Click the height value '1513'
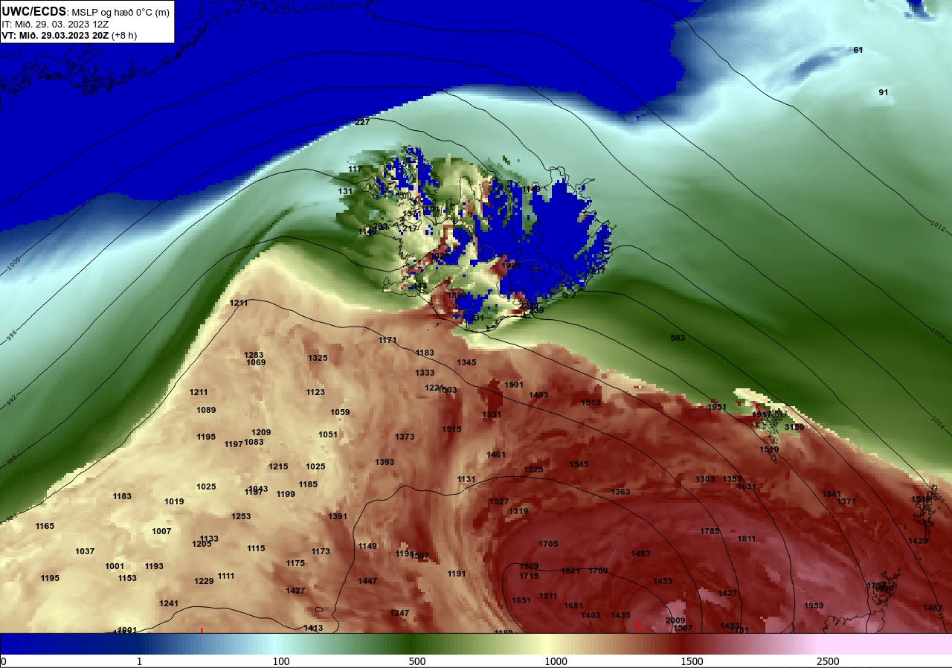The height and width of the screenshot is (668, 952). click(x=591, y=402)
